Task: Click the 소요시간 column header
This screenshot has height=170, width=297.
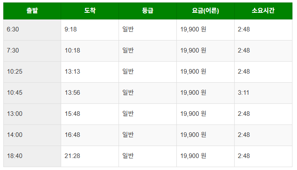Action: pyautogui.click(x=263, y=11)
